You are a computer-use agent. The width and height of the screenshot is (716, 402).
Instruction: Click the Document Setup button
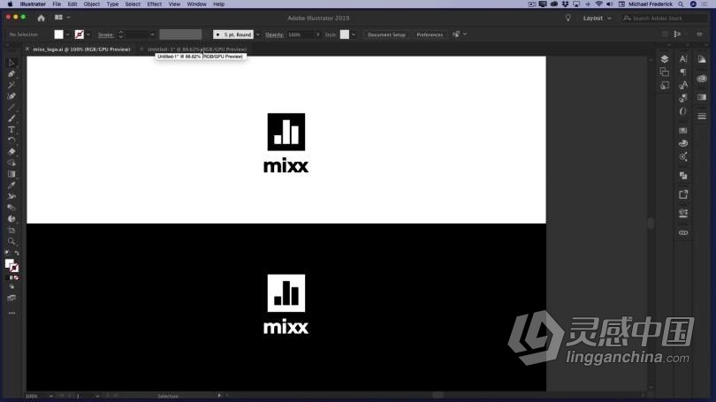tap(386, 34)
